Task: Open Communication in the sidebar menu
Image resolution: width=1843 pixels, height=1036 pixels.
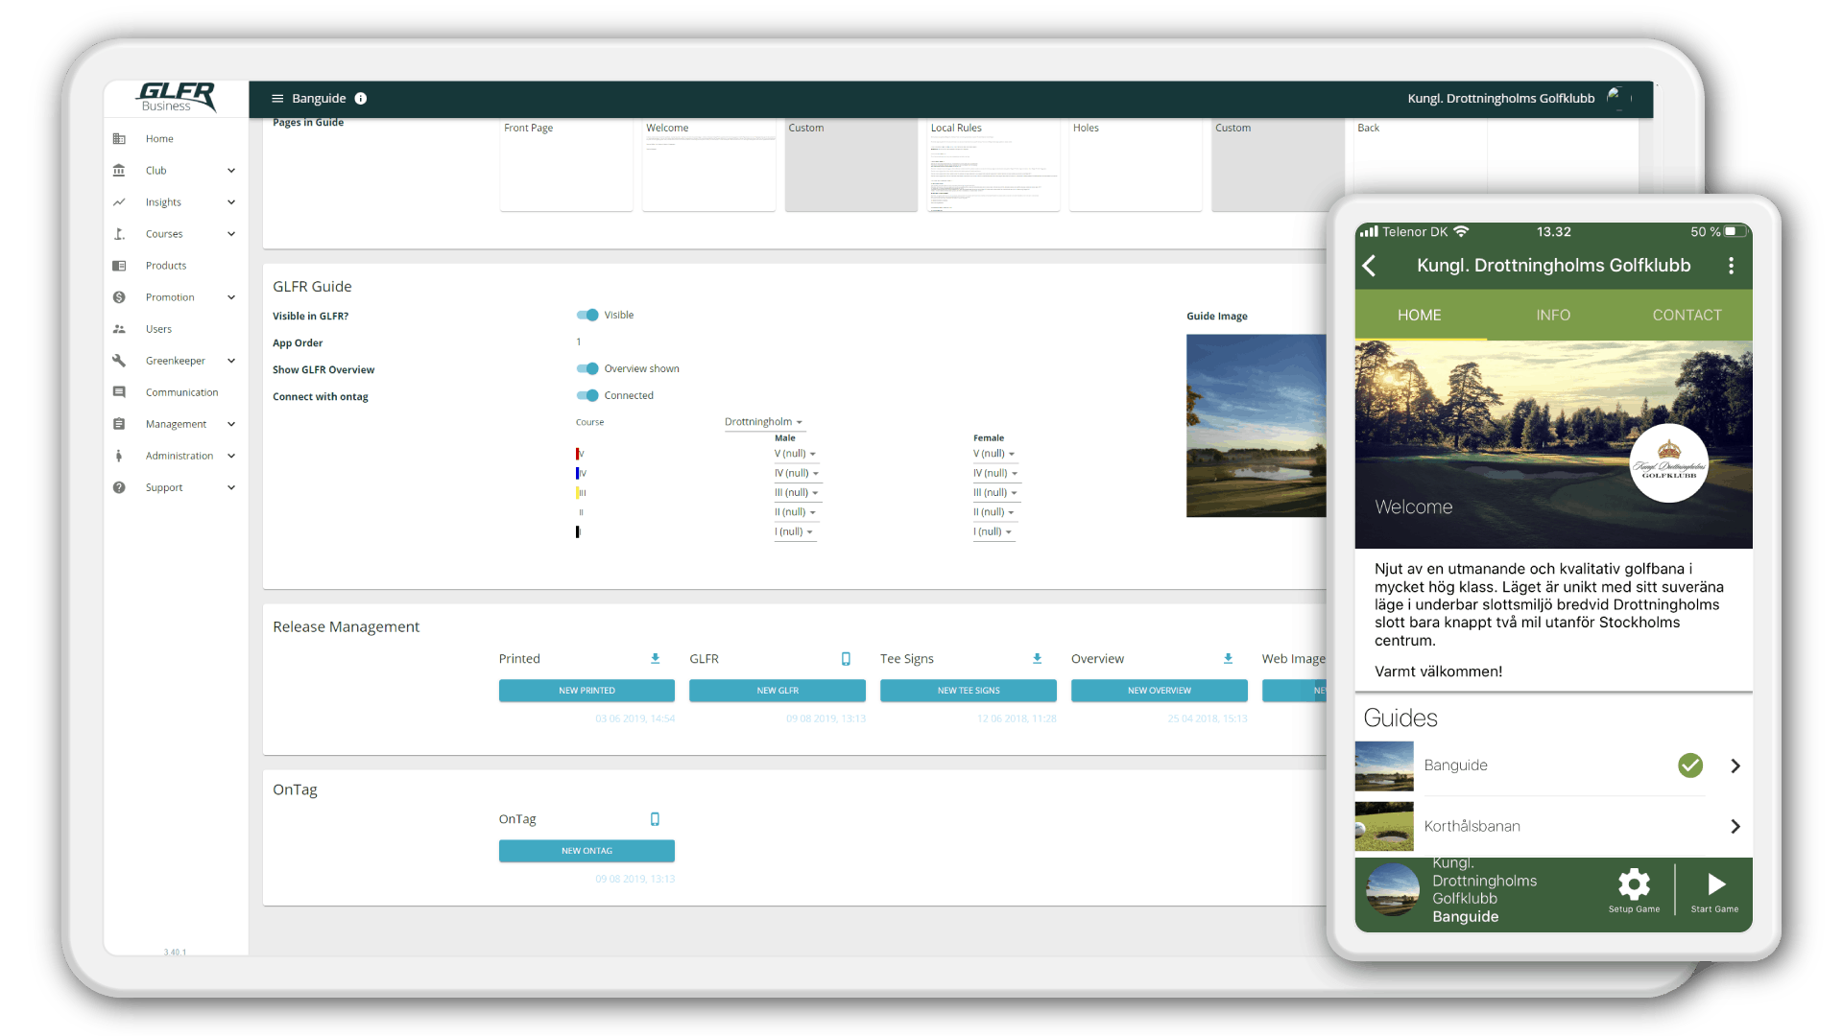Action: [182, 392]
